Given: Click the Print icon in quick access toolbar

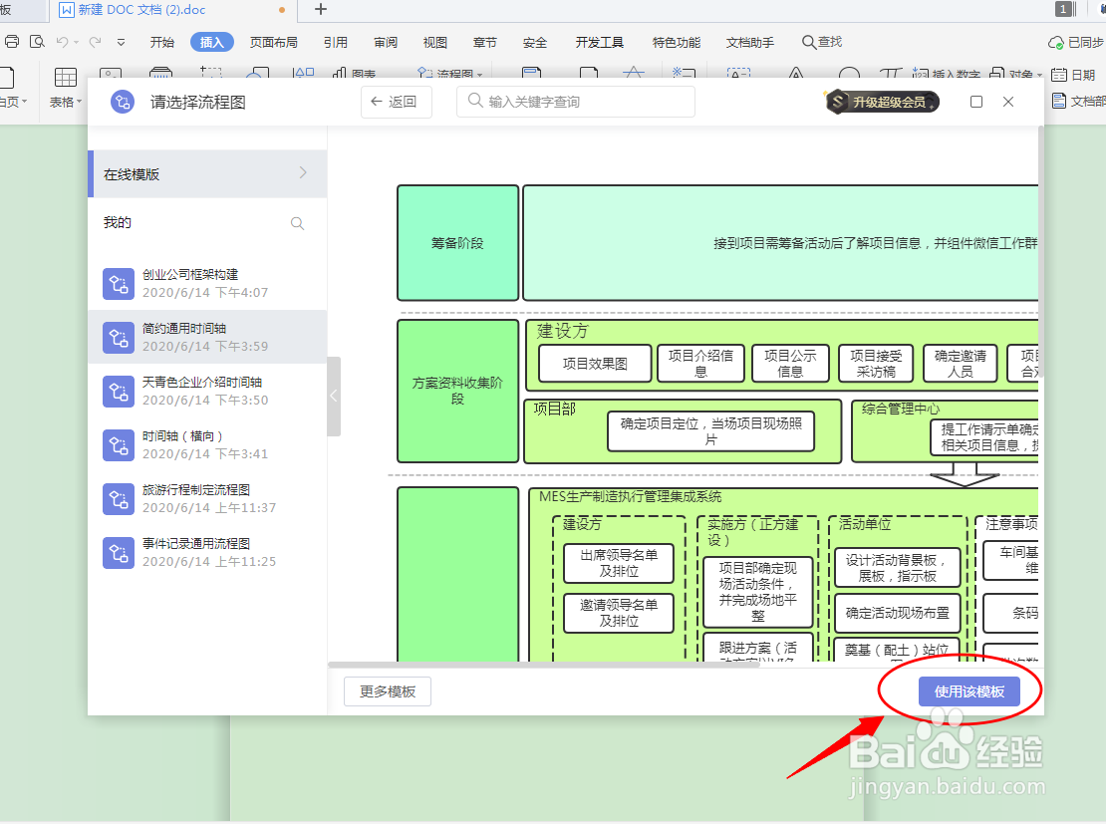Looking at the screenshot, I should coord(12,42).
